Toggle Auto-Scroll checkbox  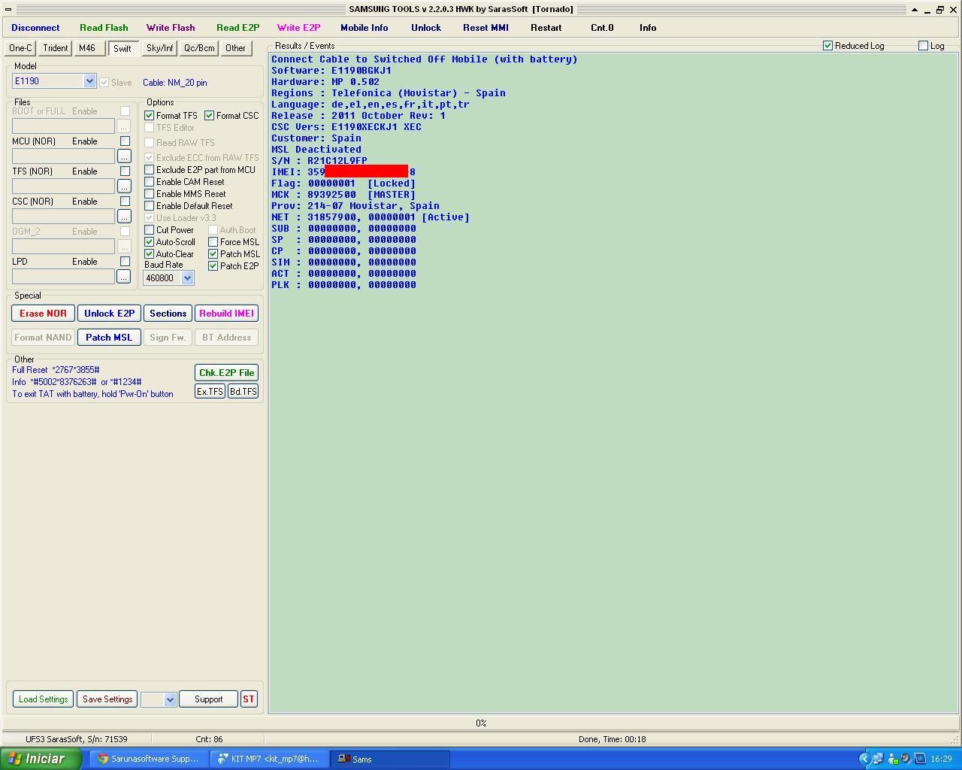(x=150, y=242)
